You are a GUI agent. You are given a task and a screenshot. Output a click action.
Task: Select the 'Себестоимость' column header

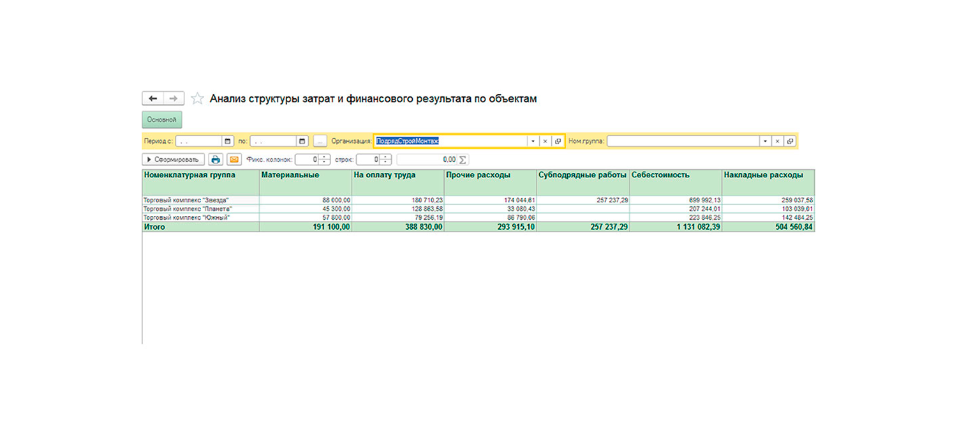[676, 183]
